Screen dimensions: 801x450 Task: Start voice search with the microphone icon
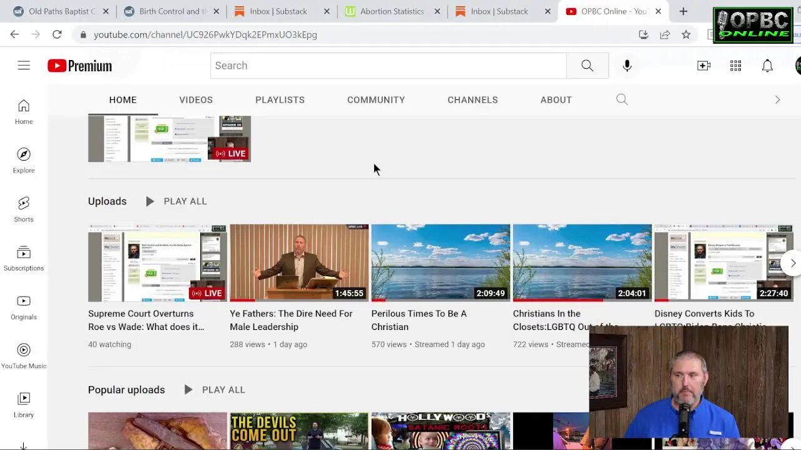point(627,66)
